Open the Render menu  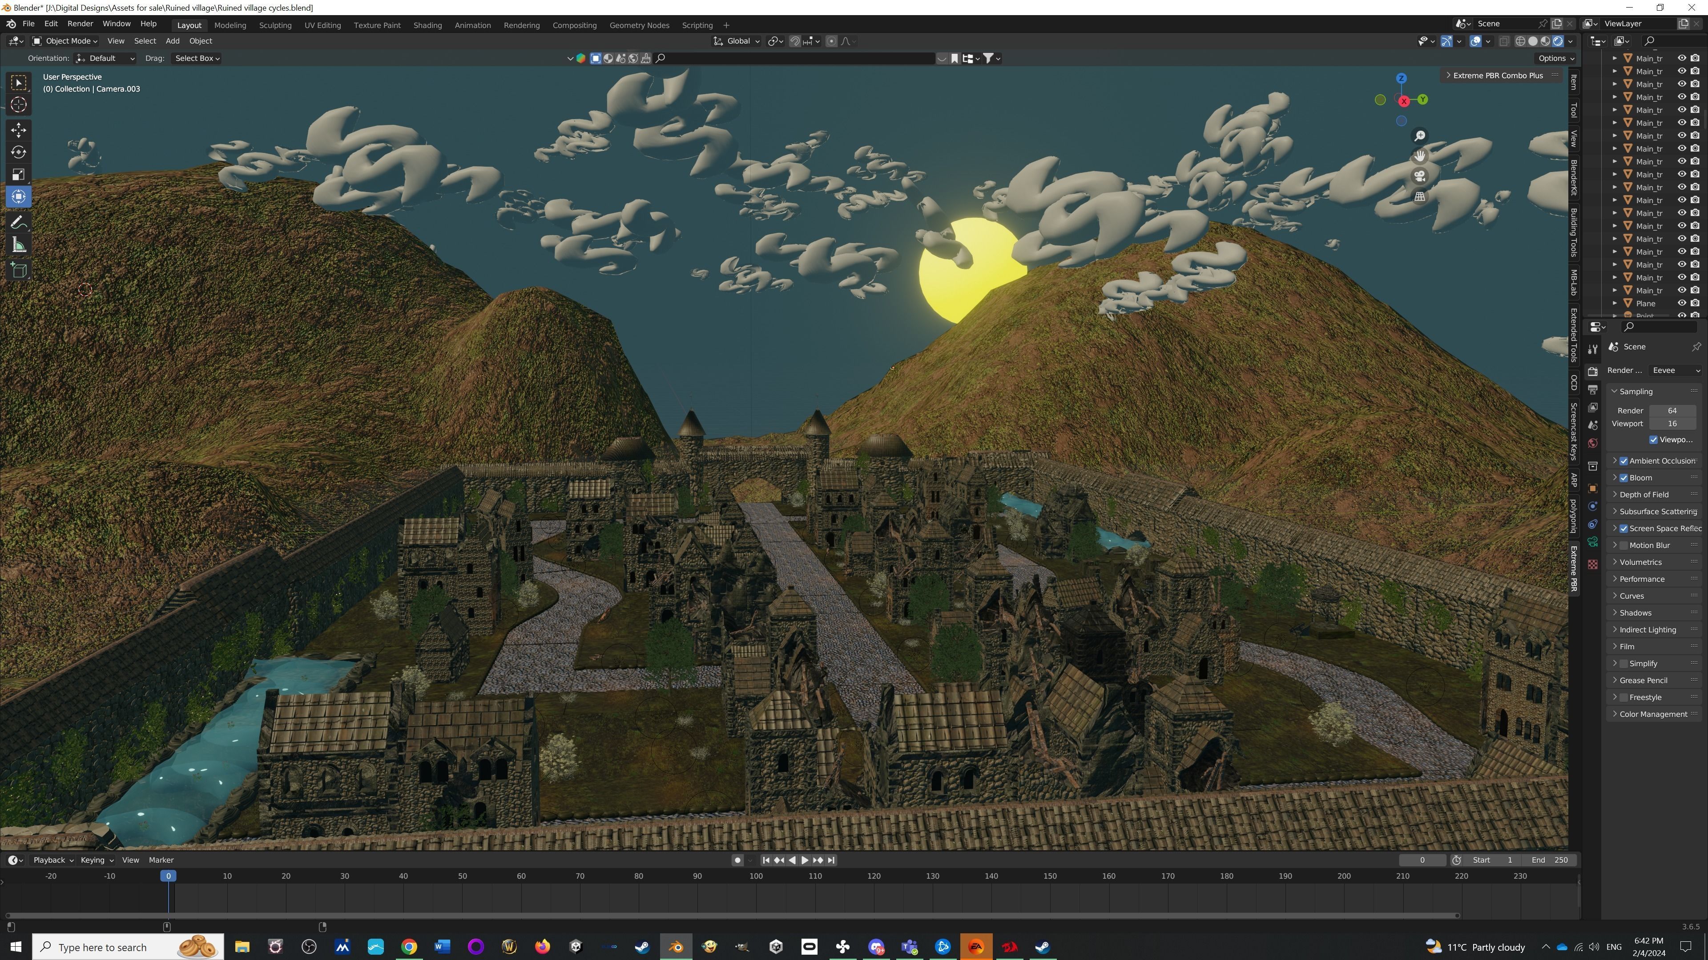80,24
